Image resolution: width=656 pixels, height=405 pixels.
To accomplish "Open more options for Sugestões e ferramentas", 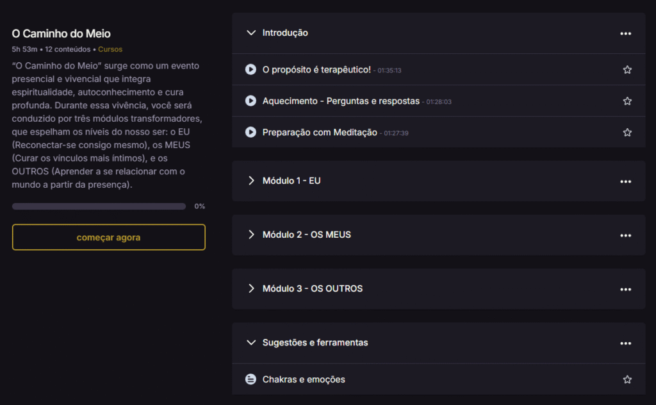I will pos(626,343).
